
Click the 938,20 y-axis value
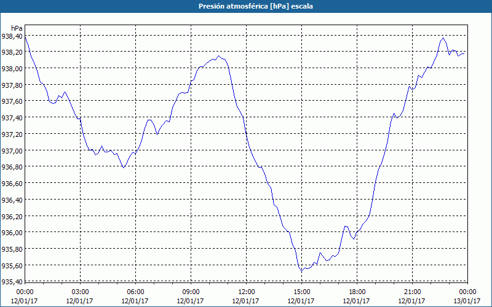click(12, 53)
